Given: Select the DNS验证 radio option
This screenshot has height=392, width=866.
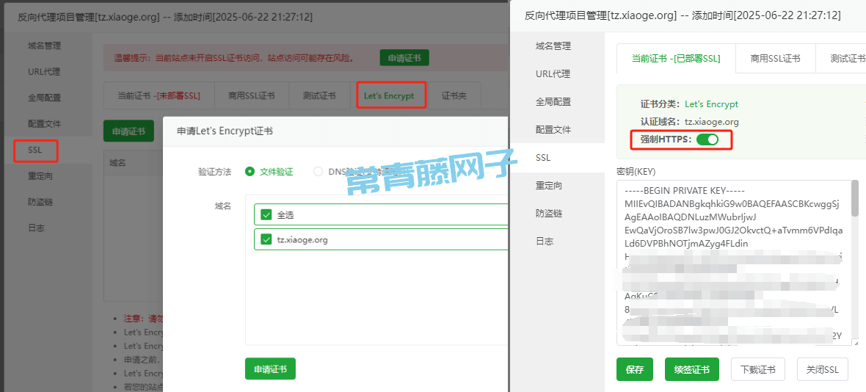Looking at the screenshot, I should [318, 172].
